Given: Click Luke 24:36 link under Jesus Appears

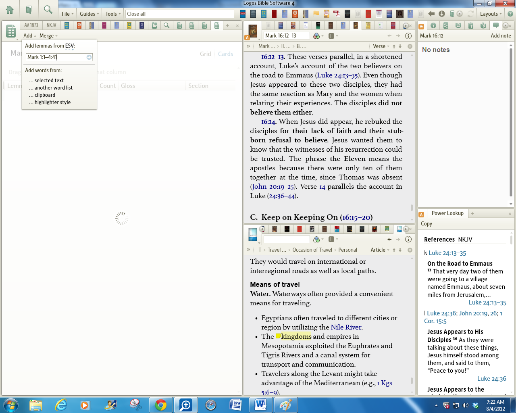Looking at the screenshot, I should 491,379.
